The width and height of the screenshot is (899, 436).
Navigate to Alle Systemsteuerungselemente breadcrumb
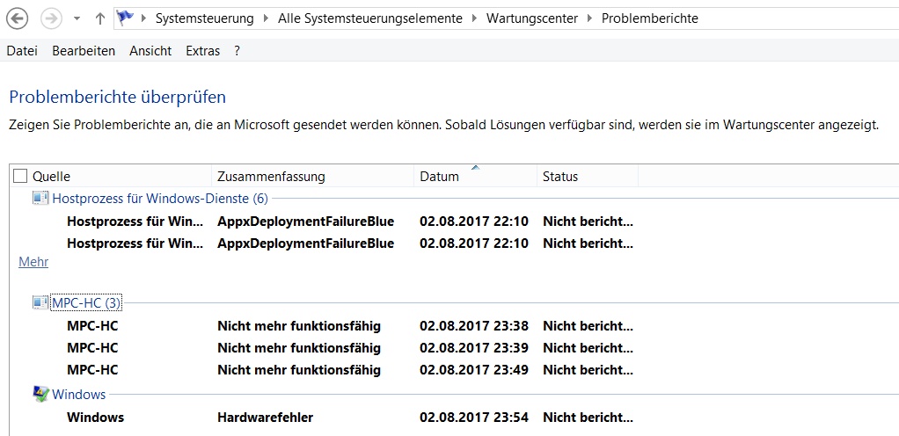(370, 18)
